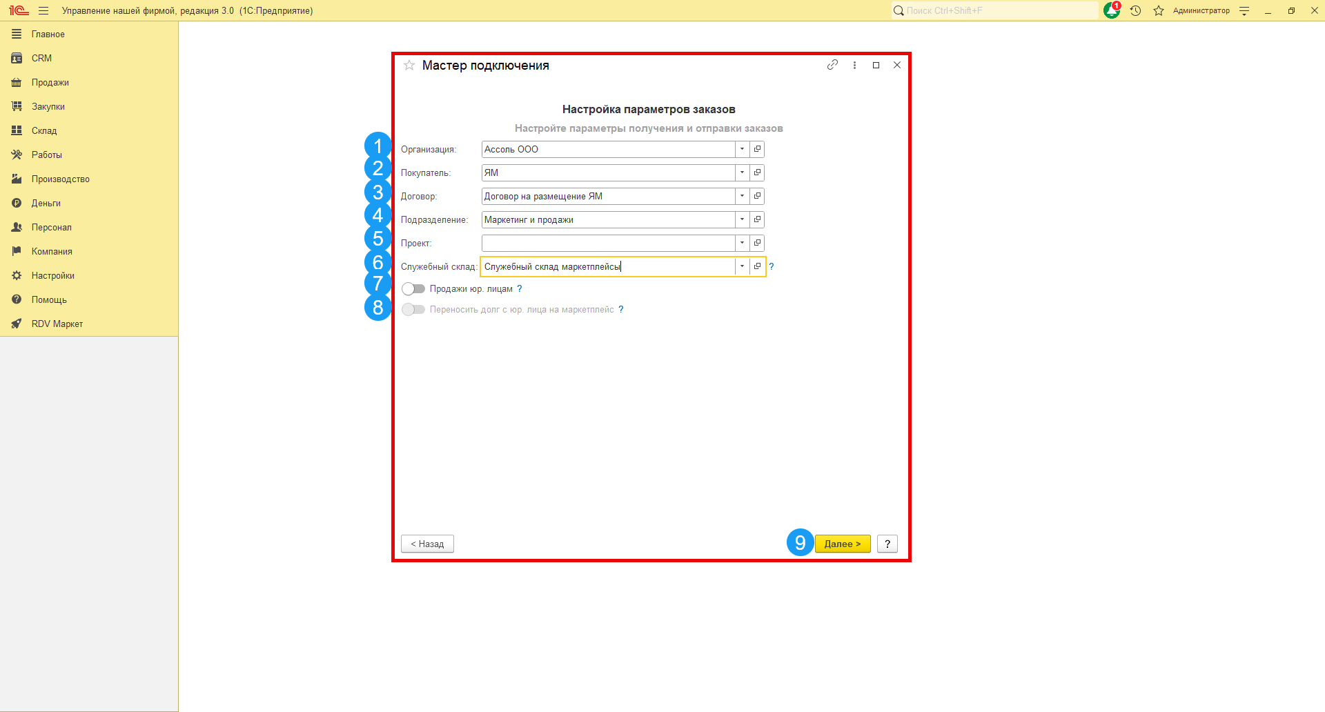Show help for Продажи юр. лицам

pos(520,289)
